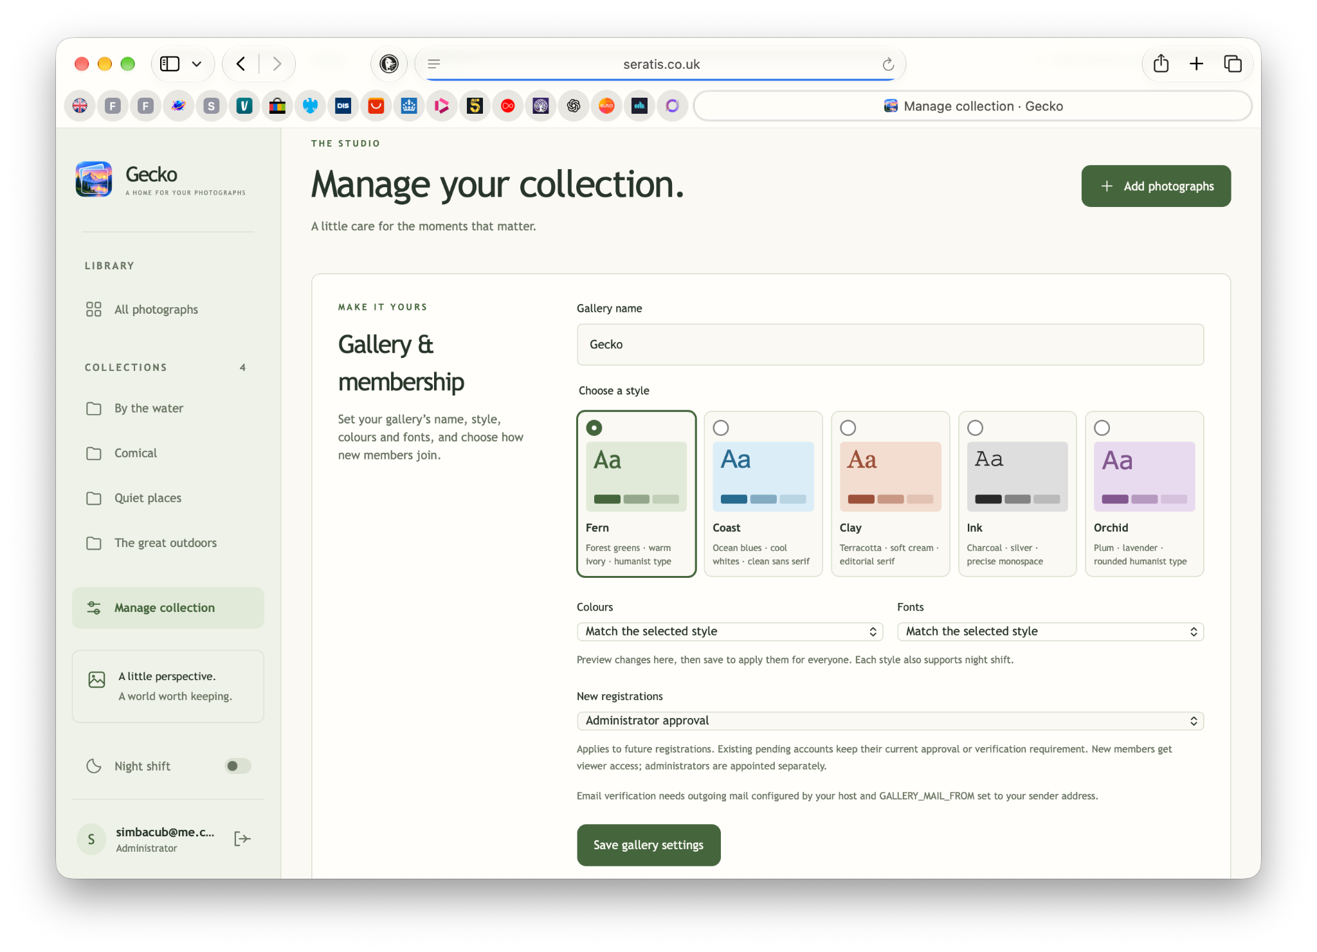Open the Quiet places collection
Screen dimensions: 1317x952
point(168,498)
